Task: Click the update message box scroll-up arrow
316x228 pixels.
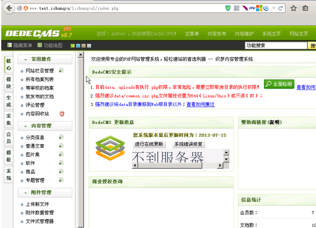Action: tap(226, 153)
